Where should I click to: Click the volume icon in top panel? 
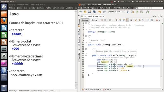click(x=133, y=2)
